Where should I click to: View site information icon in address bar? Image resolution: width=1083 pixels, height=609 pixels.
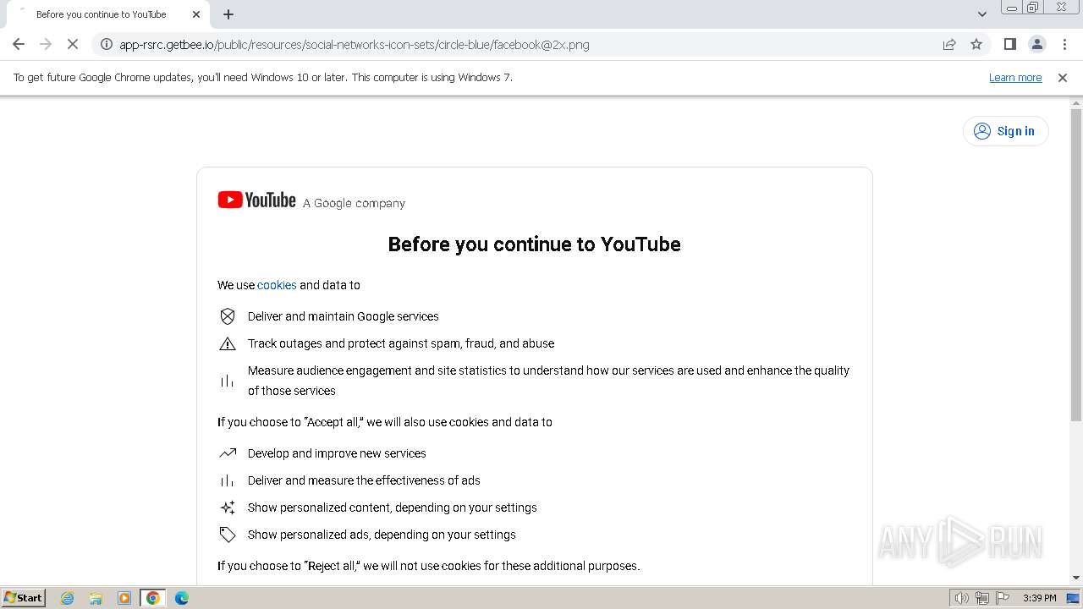point(107,44)
